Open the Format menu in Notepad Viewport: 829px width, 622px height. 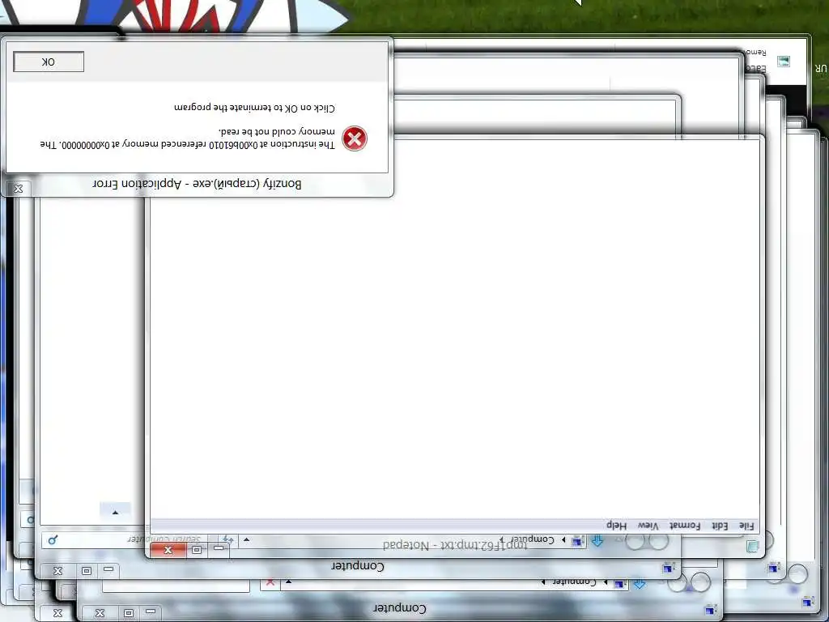click(x=685, y=526)
